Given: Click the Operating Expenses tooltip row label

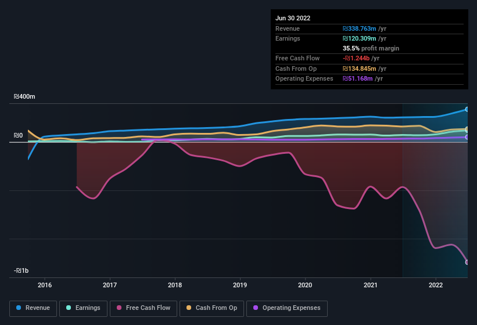Looking at the screenshot, I should 304,79.
